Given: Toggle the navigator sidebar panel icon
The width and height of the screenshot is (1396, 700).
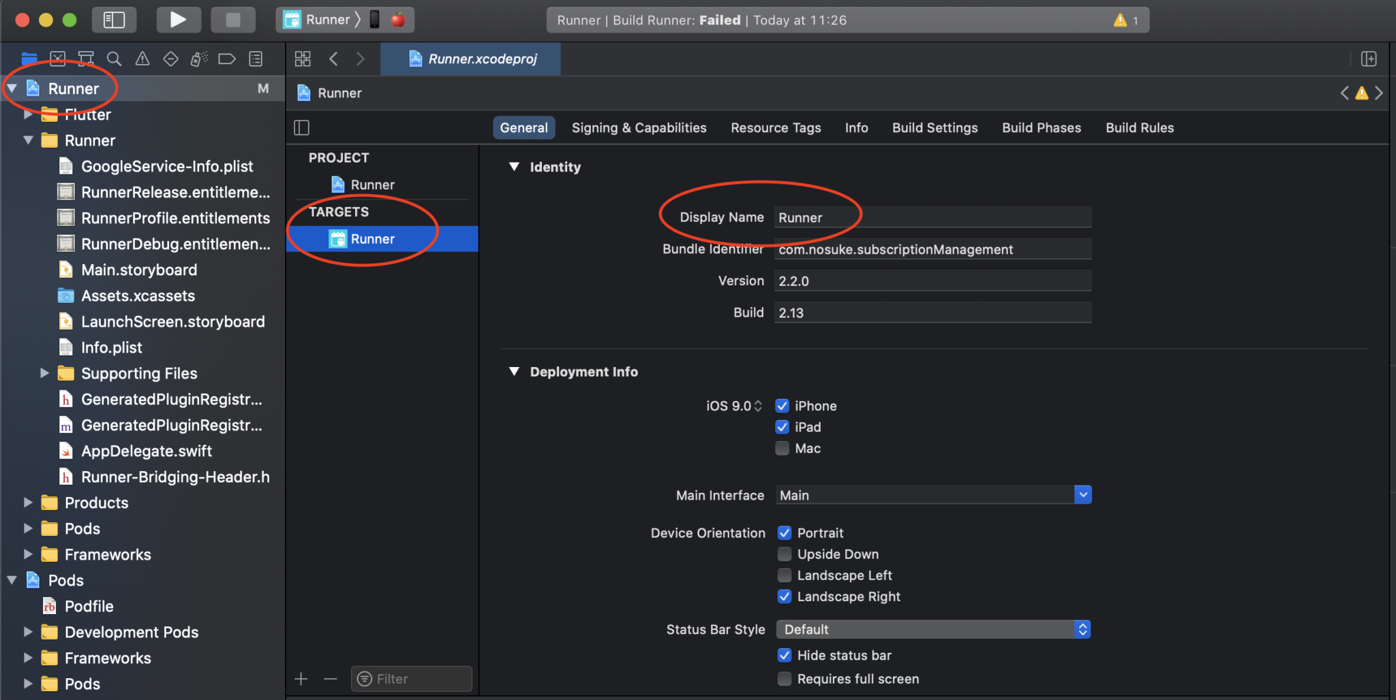Looking at the screenshot, I should (x=114, y=20).
